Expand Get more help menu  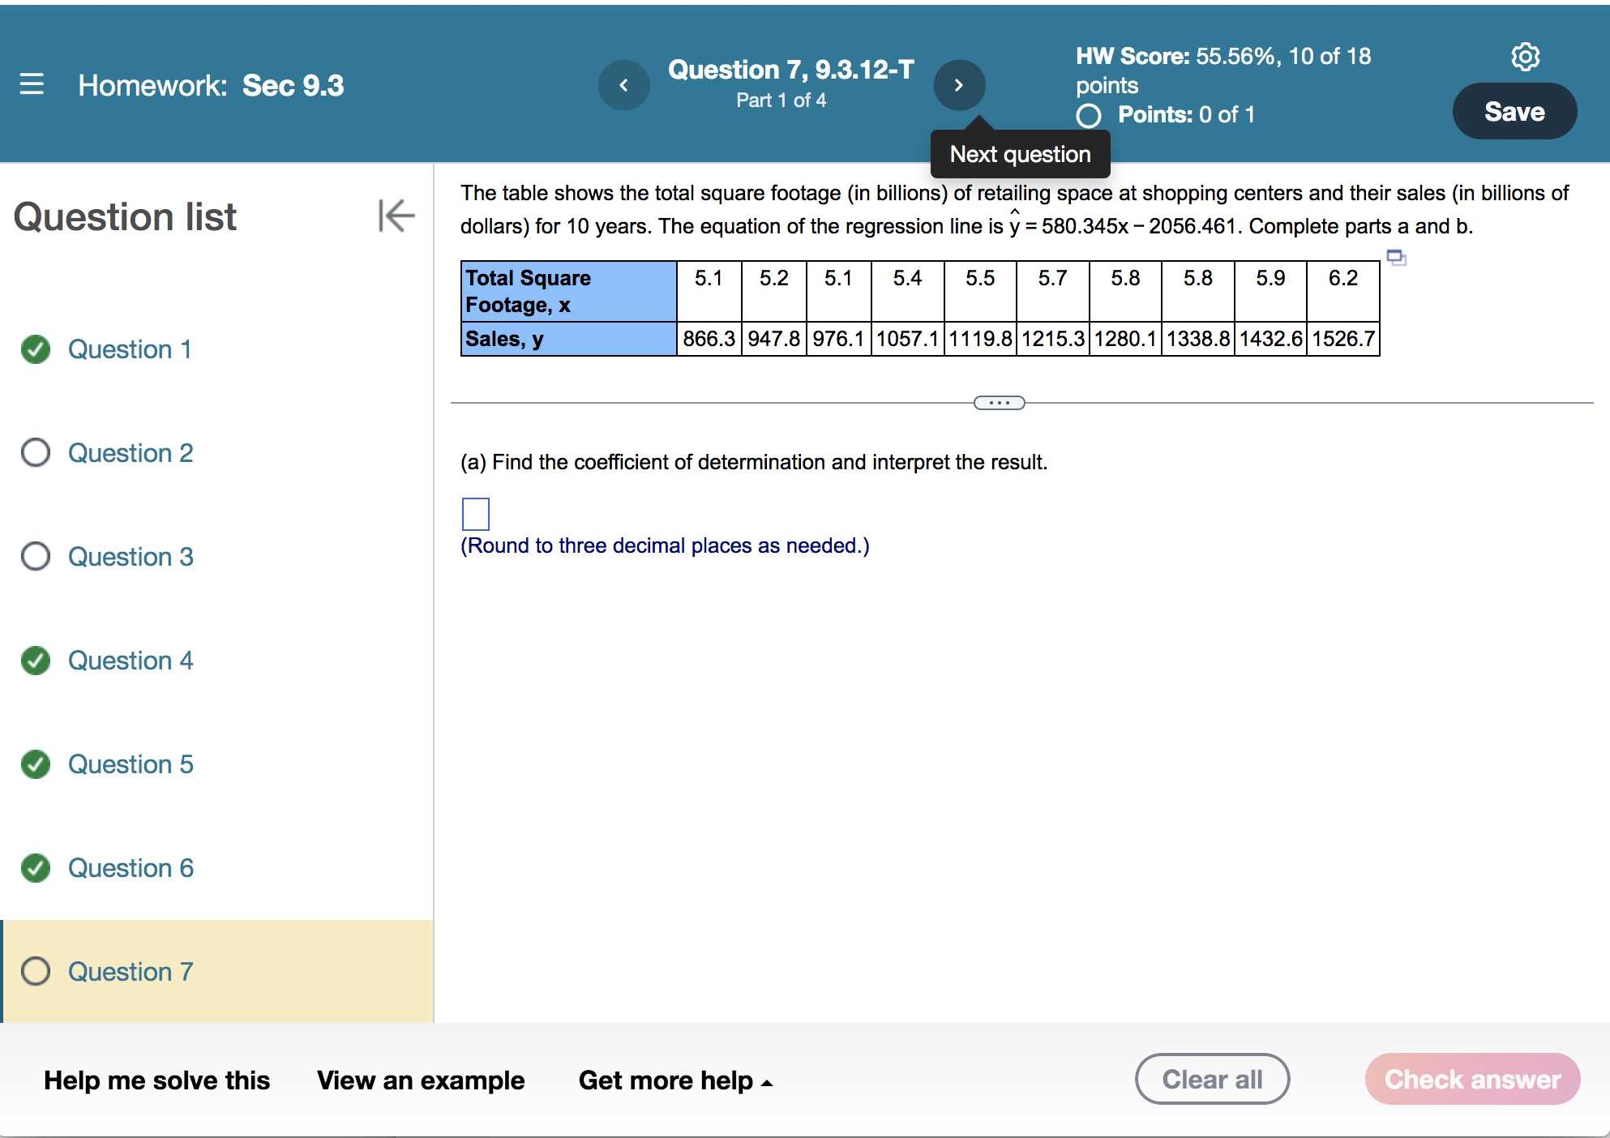(674, 1080)
